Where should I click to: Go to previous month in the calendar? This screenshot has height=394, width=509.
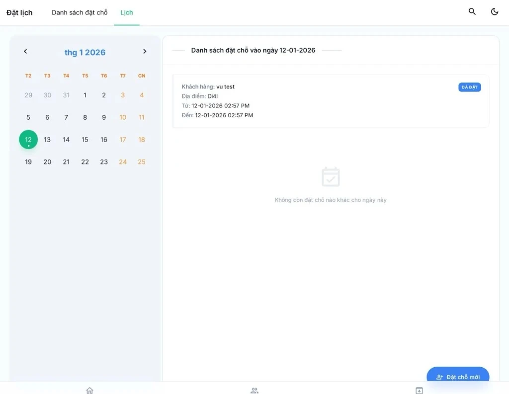(26, 51)
